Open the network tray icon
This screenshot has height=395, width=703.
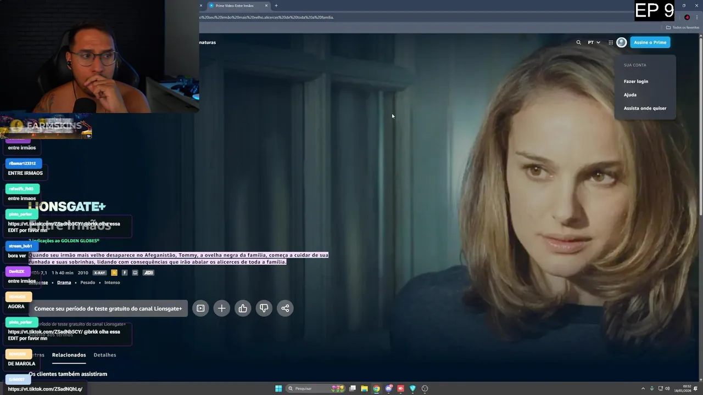coord(660,388)
